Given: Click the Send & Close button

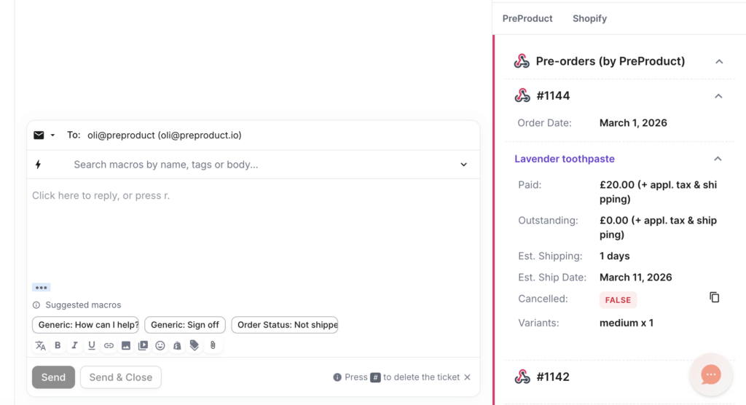Looking at the screenshot, I should tap(121, 377).
